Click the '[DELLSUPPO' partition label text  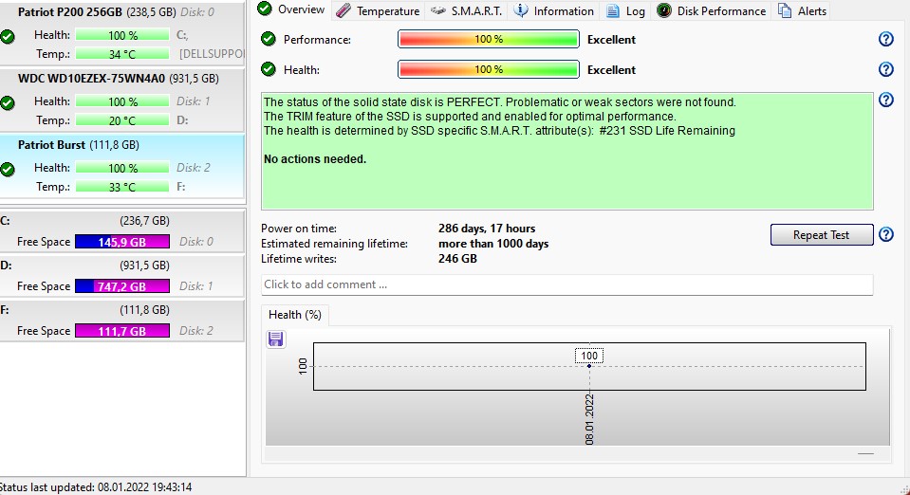point(212,54)
